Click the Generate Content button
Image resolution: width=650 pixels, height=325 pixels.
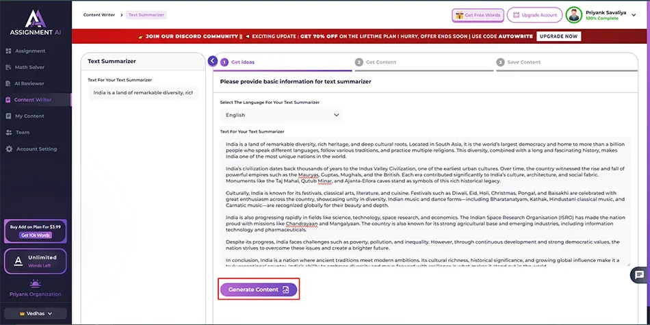[259, 290]
